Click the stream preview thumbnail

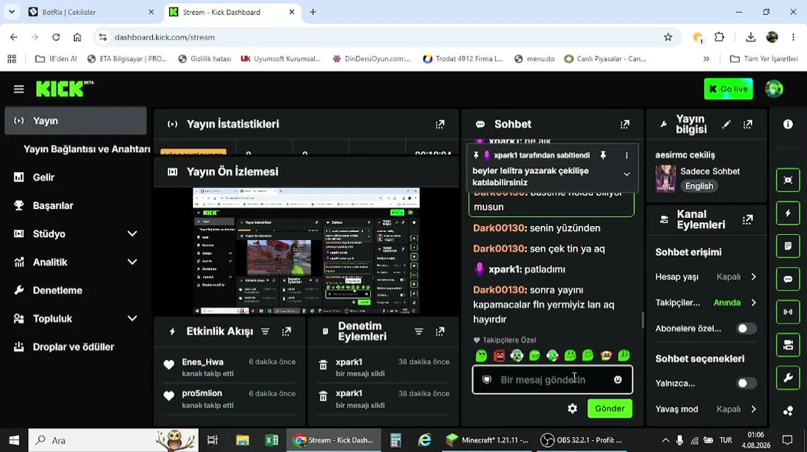coord(306,251)
